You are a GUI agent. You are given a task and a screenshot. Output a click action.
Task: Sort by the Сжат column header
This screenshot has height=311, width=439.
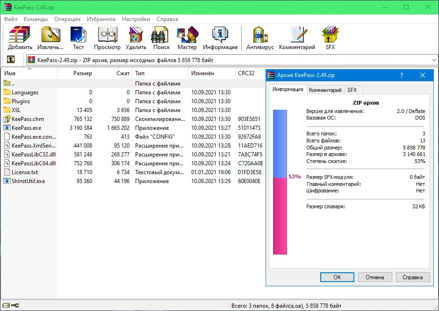tap(114, 73)
